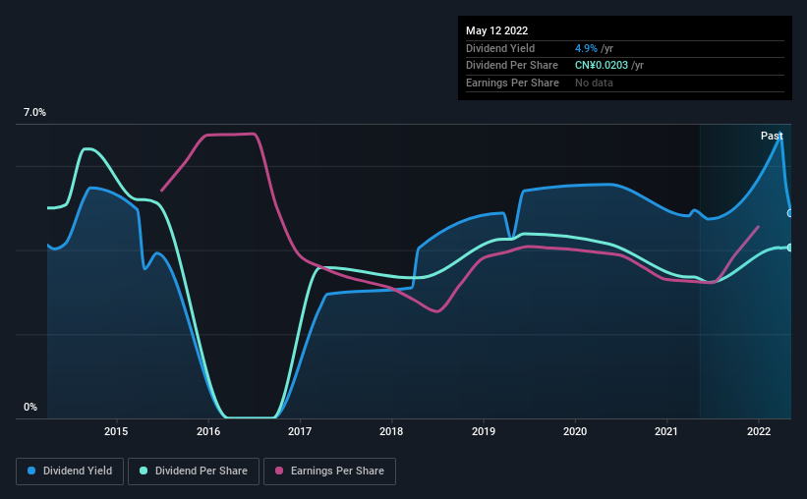
Task: Click the No data earnings value
Action: 594,83
